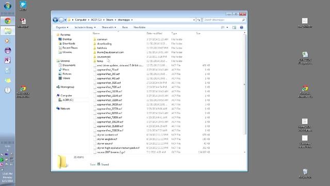
Task: Open the address bar history dropdown arrow
Action: coord(194,20)
